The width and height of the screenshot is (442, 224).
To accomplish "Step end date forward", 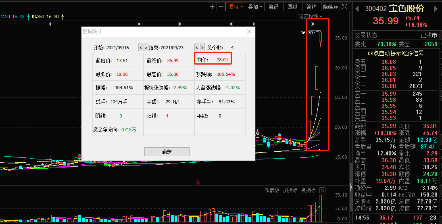I will (x=202, y=47).
